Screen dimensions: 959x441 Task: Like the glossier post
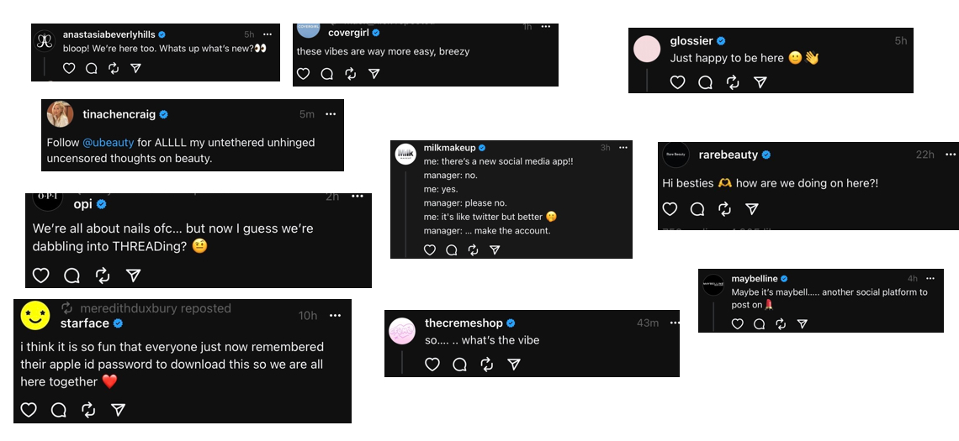(677, 81)
